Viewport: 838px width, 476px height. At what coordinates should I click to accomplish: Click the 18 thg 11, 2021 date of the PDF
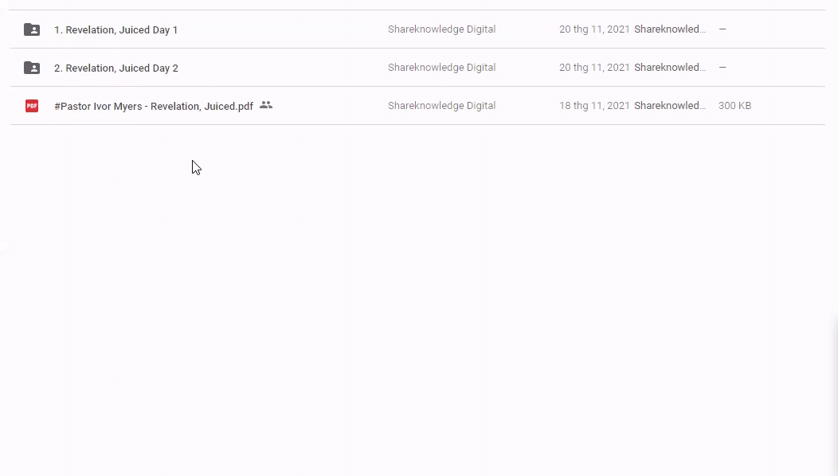593,106
